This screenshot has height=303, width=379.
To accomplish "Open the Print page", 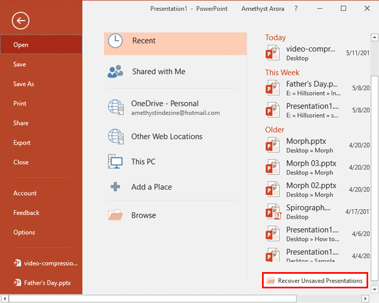I will click(41, 104).
